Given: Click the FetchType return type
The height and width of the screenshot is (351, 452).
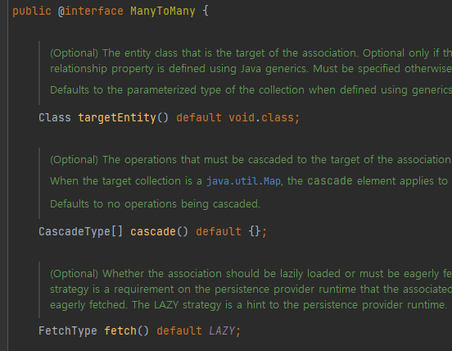Looking at the screenshot, I should 68,330.
